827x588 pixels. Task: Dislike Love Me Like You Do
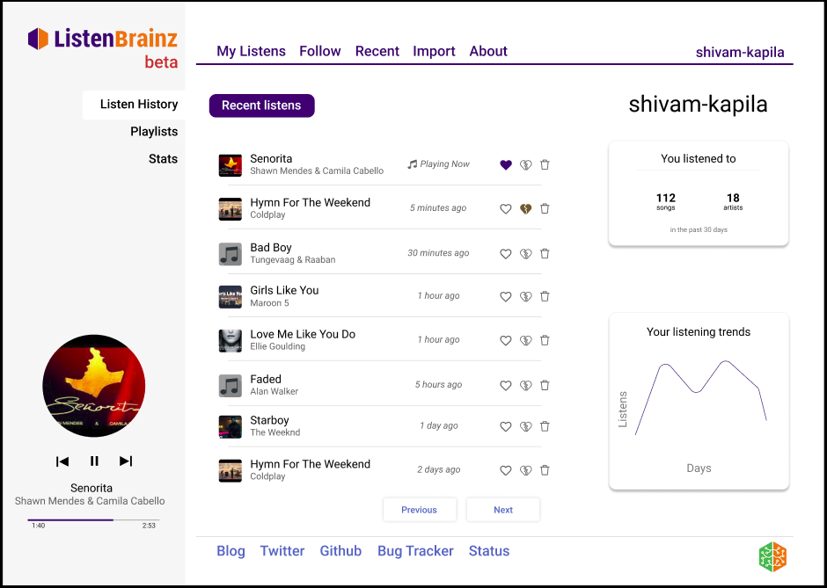(x=525, y=340)
